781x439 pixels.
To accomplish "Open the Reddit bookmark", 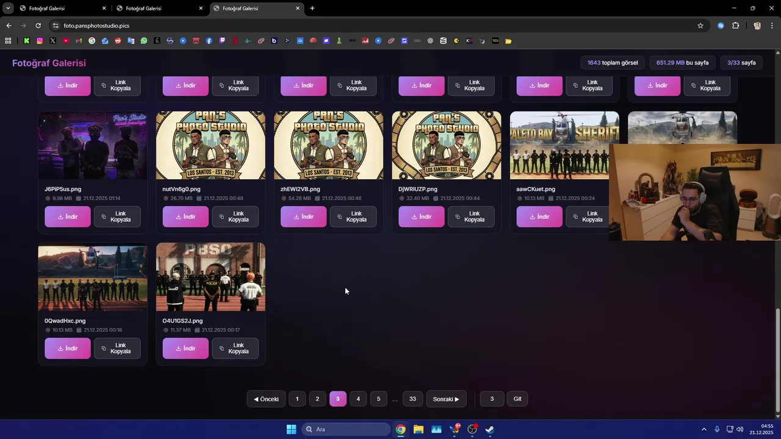I will pos(118,41).
